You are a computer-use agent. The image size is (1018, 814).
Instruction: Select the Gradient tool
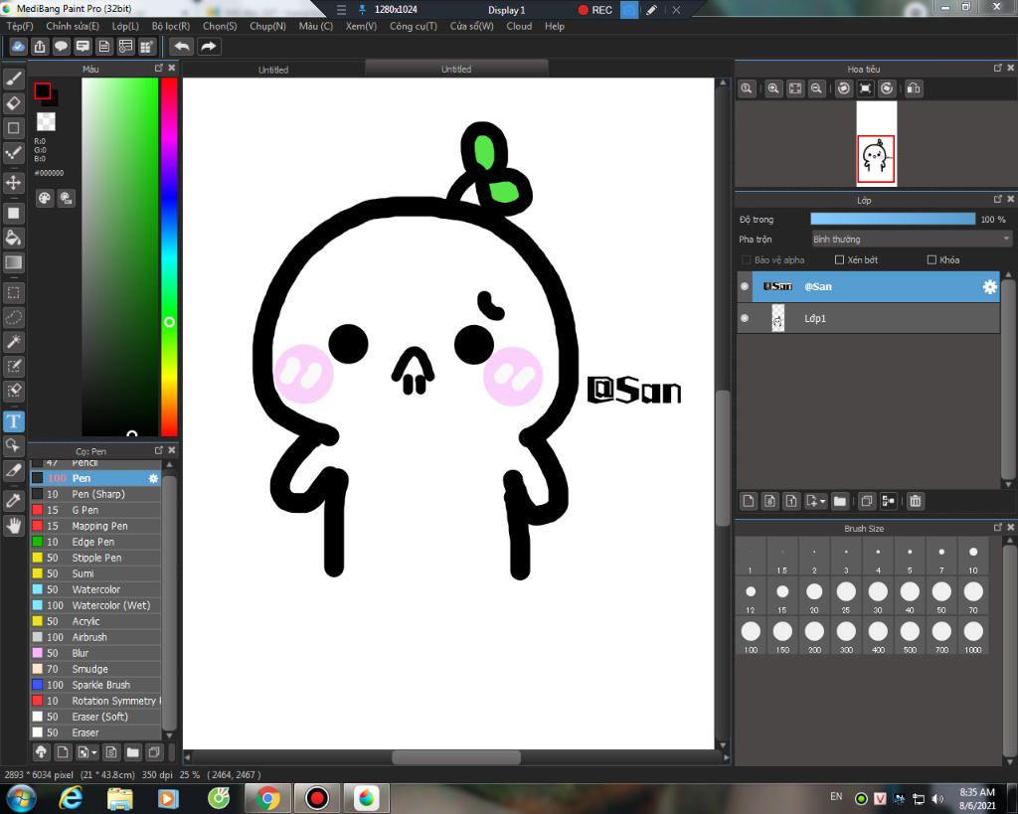14,262
